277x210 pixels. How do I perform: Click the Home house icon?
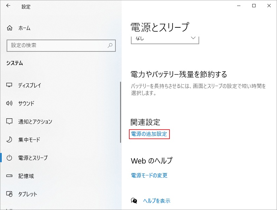click(10, 28)
